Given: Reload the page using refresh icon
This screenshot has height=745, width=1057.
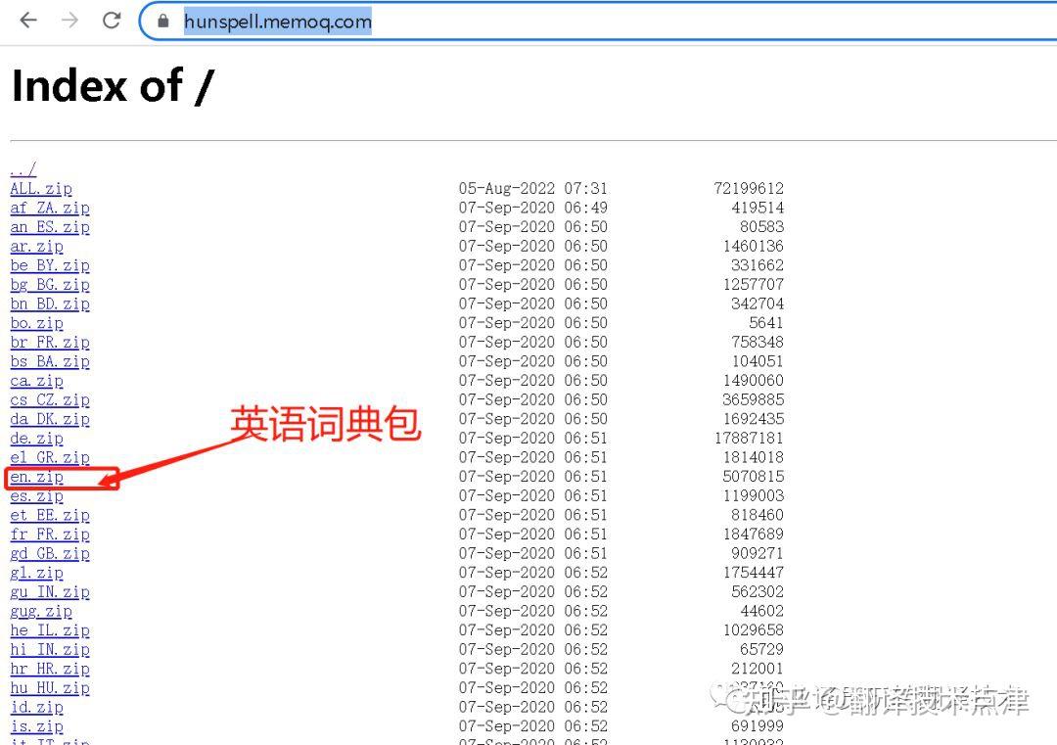Looking at the screenshot, I should click(x=111, y=20).
